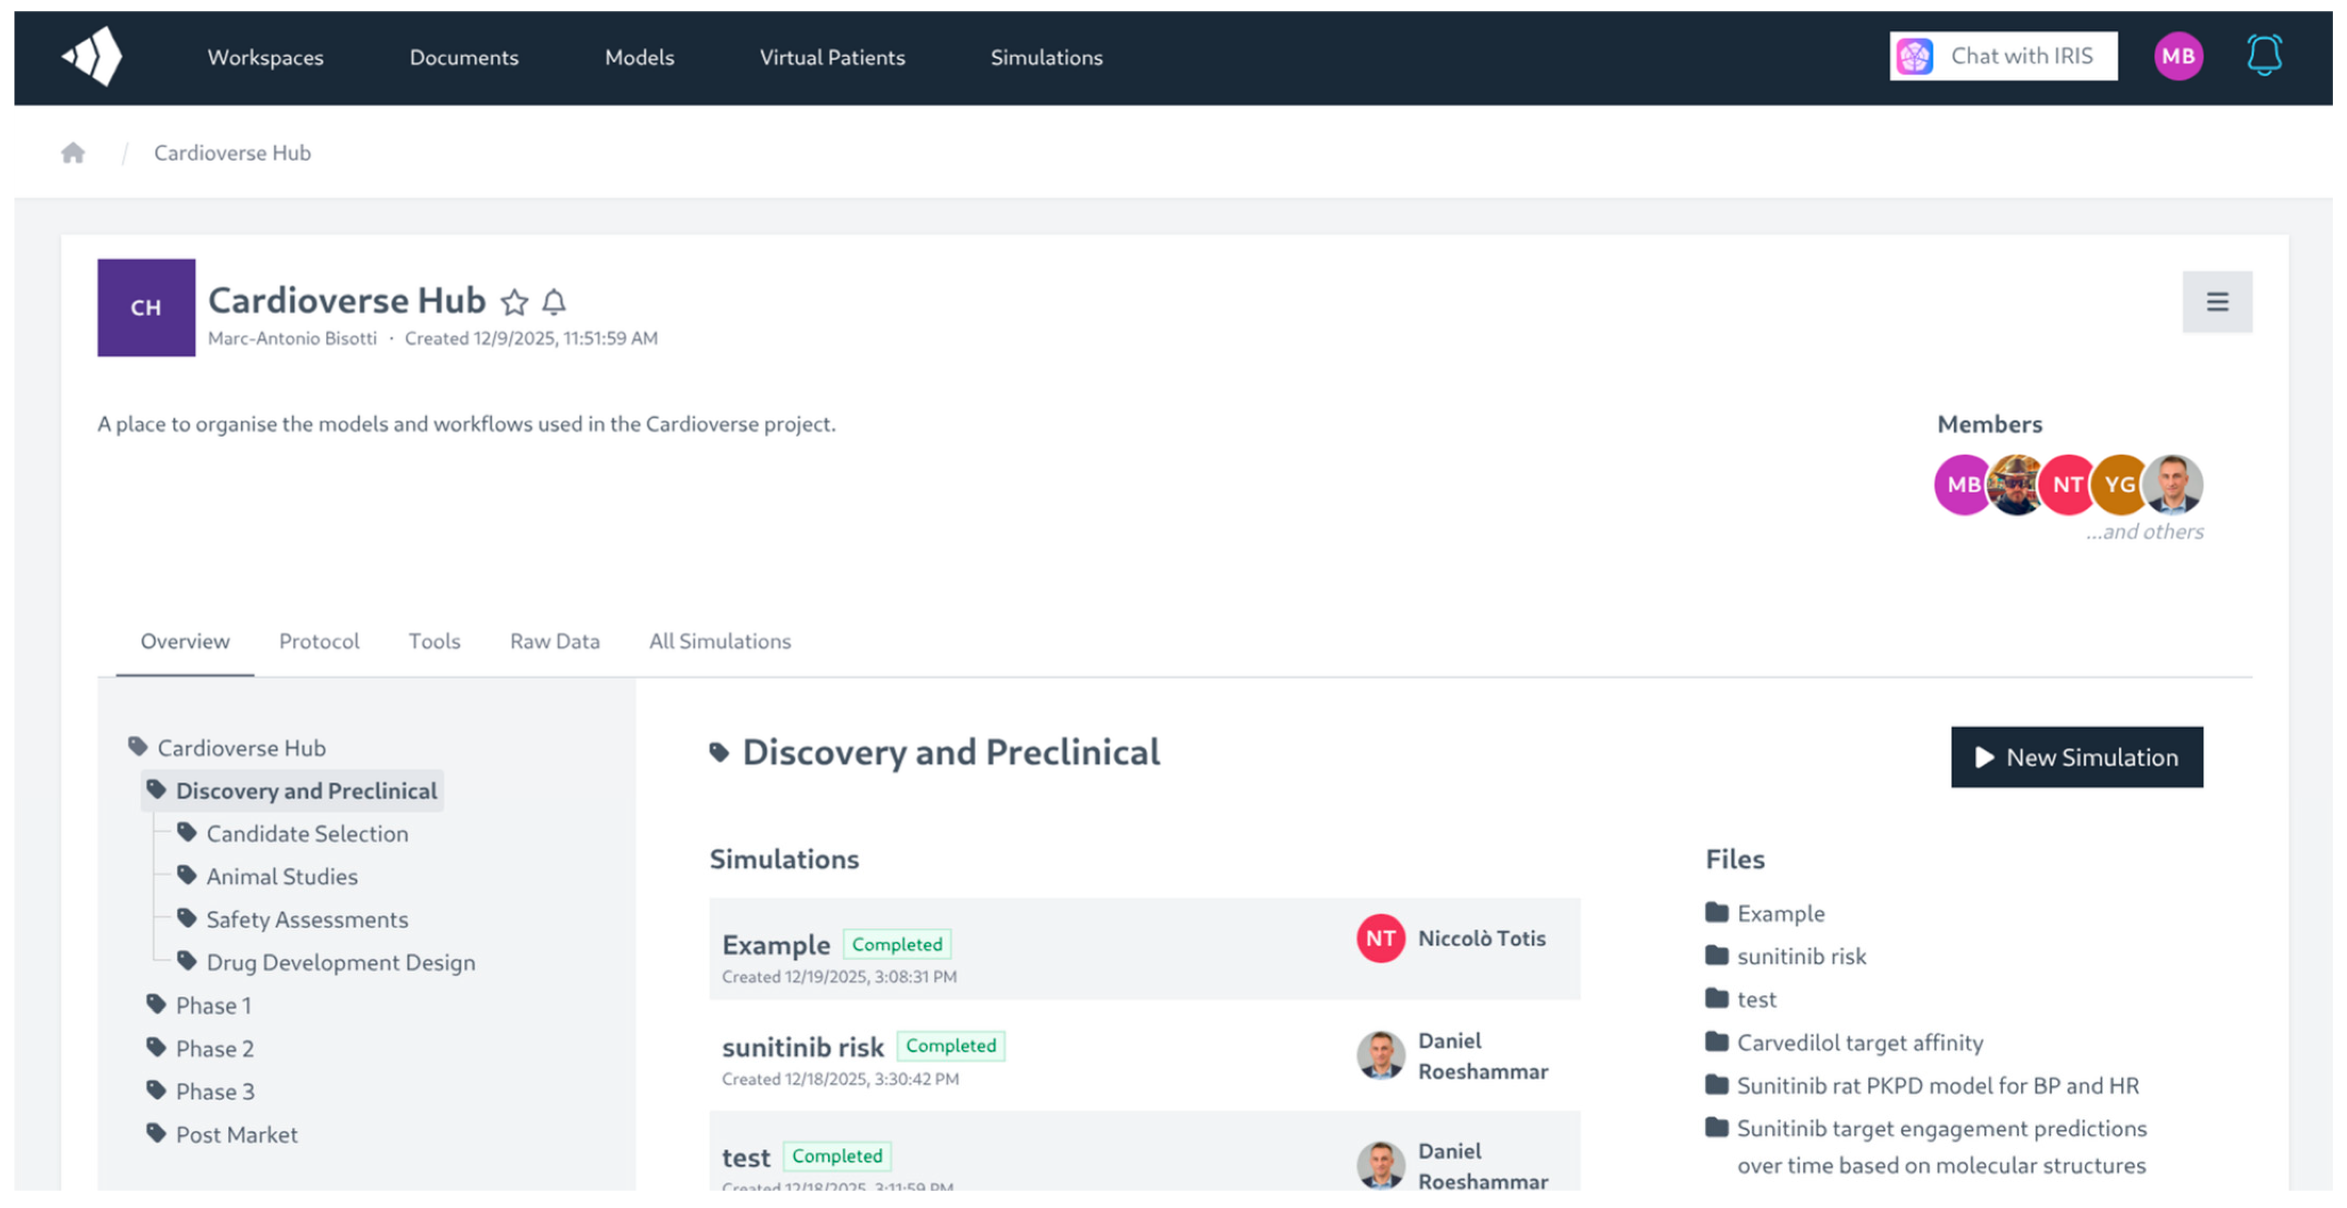Open the Example simulation row

[1145, 949]
